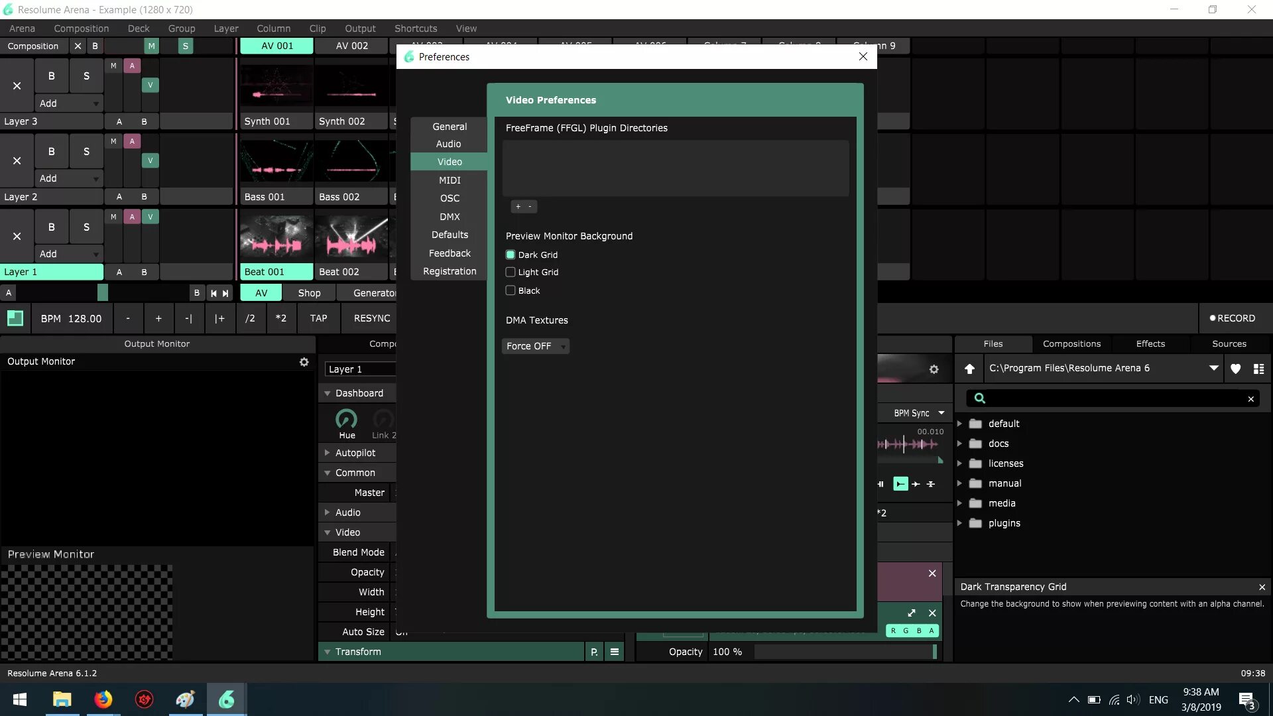Collapse the Dashboard section
Screen dimensions: 1273x716
pos(327,393)
